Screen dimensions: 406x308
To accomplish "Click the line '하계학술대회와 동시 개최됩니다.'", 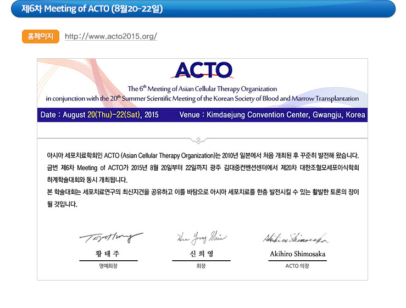I will pyautogui.click(x=87, y=180).
